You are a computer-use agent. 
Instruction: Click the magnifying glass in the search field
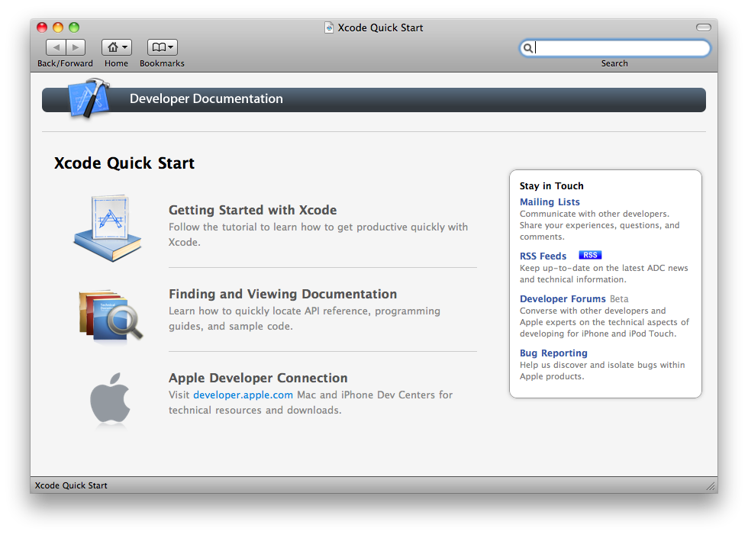[x=528, y=47]
